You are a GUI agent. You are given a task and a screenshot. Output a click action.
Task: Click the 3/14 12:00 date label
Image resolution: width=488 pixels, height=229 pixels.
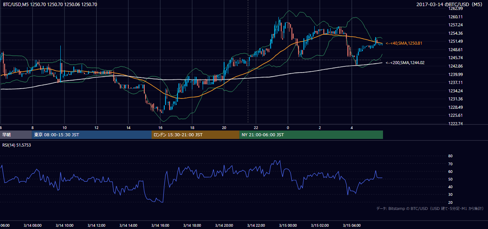pos(96,226)
